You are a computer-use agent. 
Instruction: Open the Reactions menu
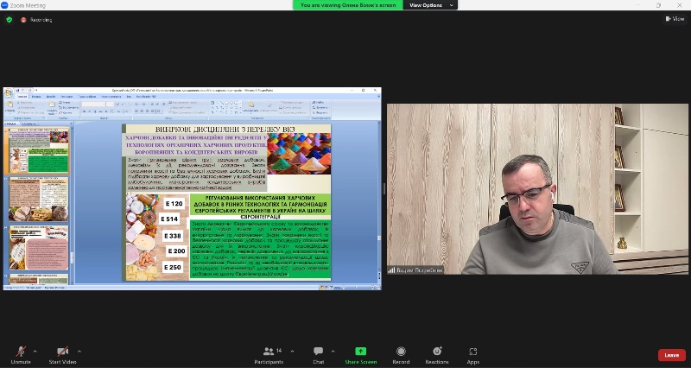pyautogui.click(x=437, y=355)
